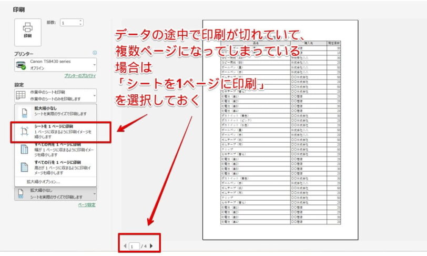Click the large 印刷 print button
The image size is (427, 256).
[x=28, y=32]
